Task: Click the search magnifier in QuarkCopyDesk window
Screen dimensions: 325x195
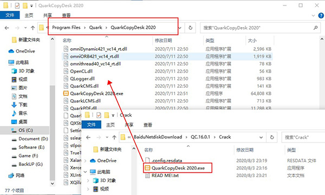Action: click(315, 28)
